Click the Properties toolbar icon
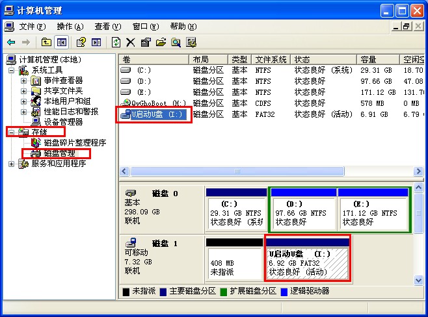Image resolution: width=428 pixels, height=317 pixels. coord(146,42)
